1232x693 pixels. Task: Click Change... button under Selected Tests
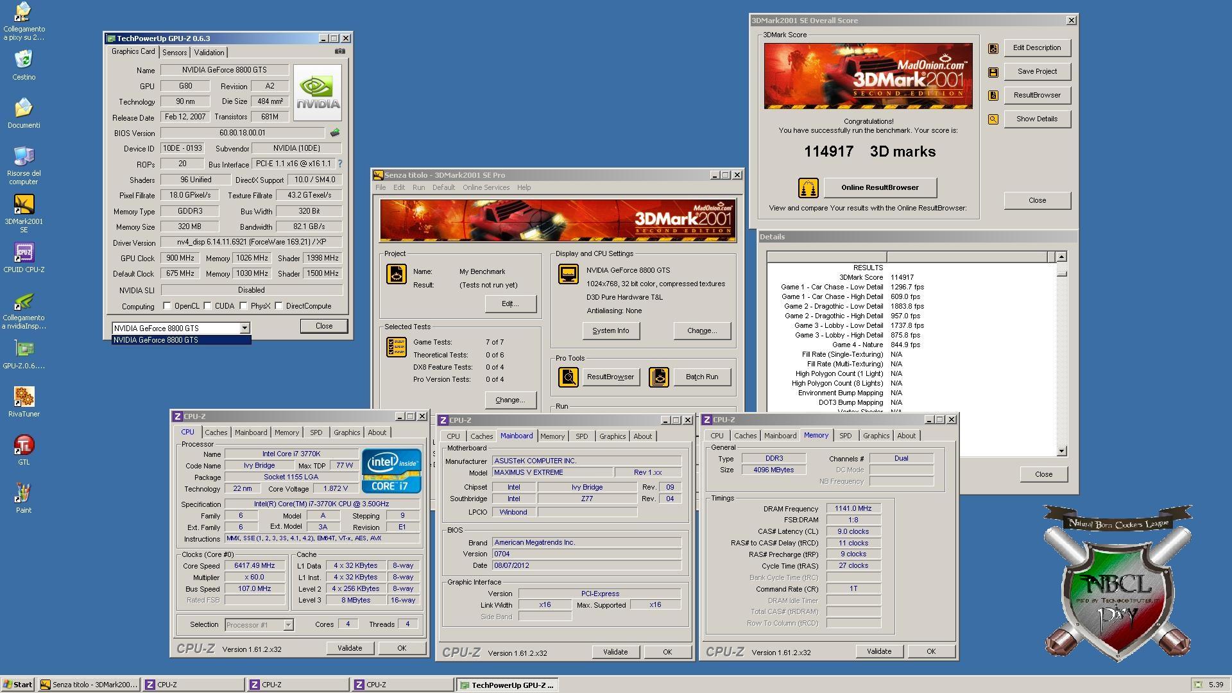510,400
